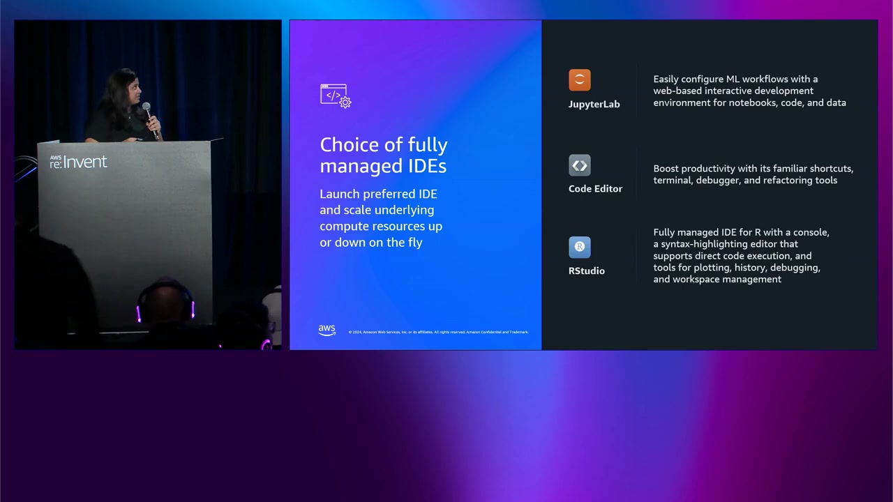Select the RStudio label text
The image size is (893, 502).
coord(586,271)
